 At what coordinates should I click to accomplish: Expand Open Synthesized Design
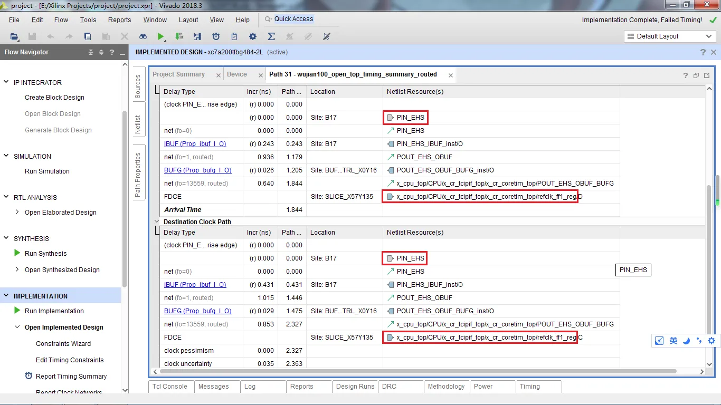pyautogui.click(x=17, y=269)
